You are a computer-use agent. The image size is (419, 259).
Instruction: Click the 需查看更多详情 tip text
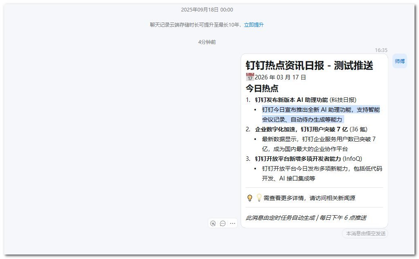point(309,198)
